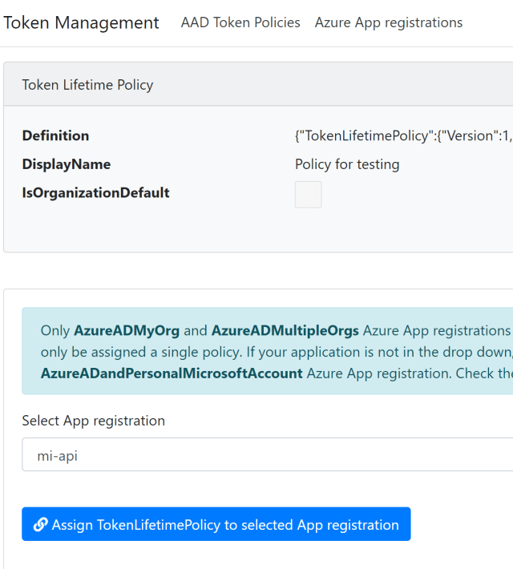Click the 'mi-api' selected value text
This screenshot has width=513, height=569.
(x=58, y=455)
